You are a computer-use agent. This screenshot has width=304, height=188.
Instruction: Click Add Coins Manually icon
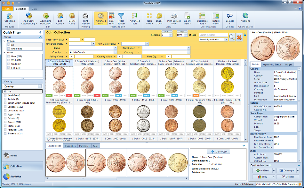pyautogui.click(x=46, y=16)
